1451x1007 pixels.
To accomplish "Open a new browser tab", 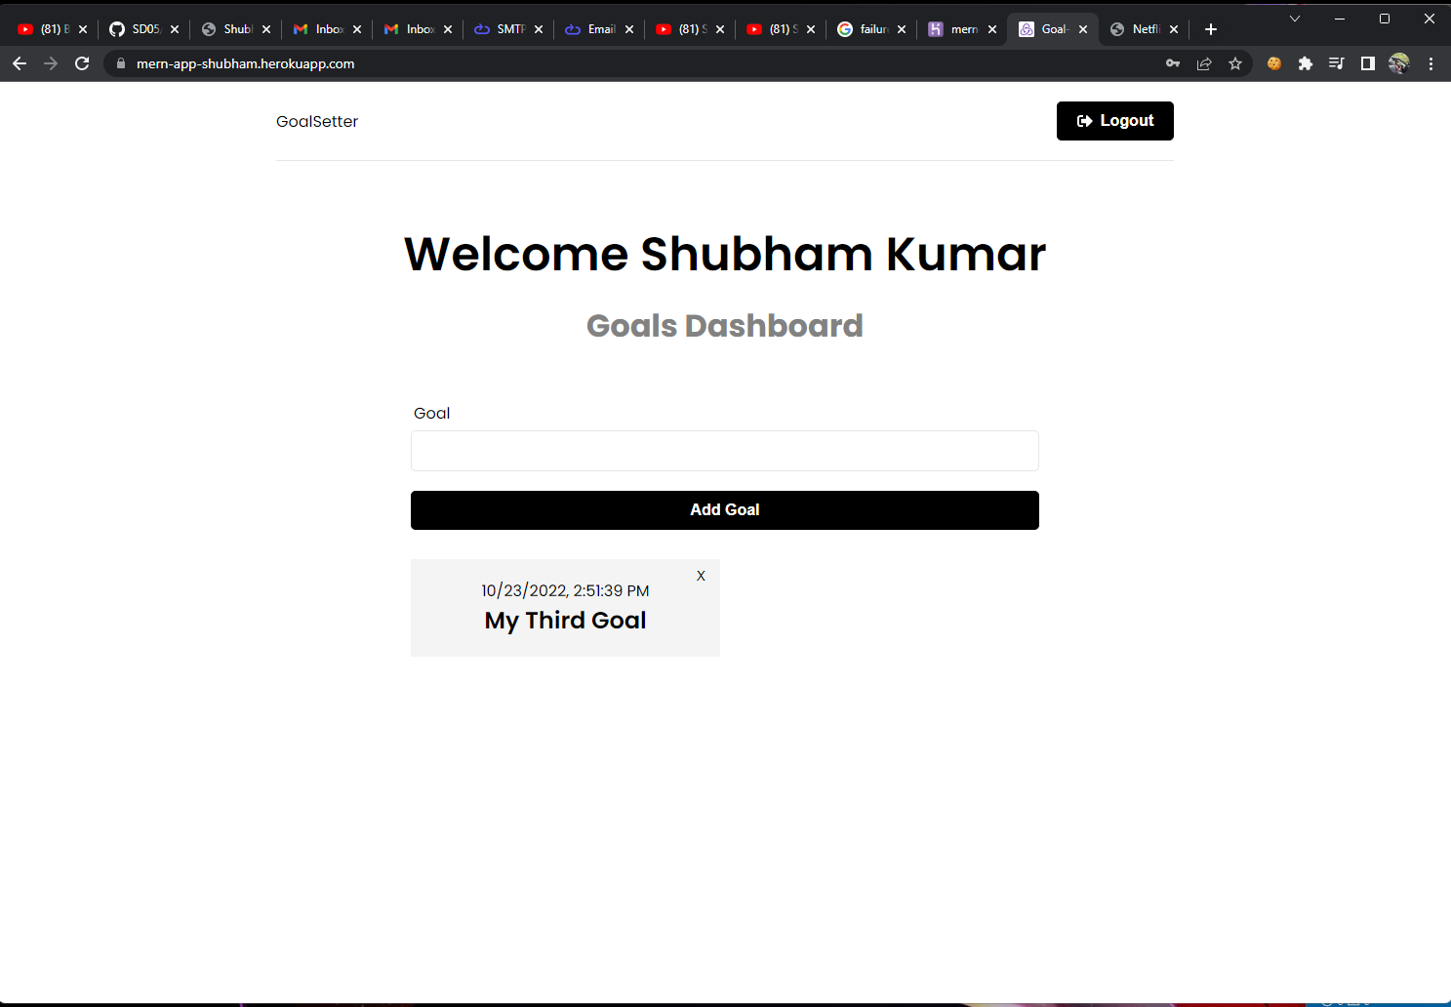I will click(x=1211, y=29).
